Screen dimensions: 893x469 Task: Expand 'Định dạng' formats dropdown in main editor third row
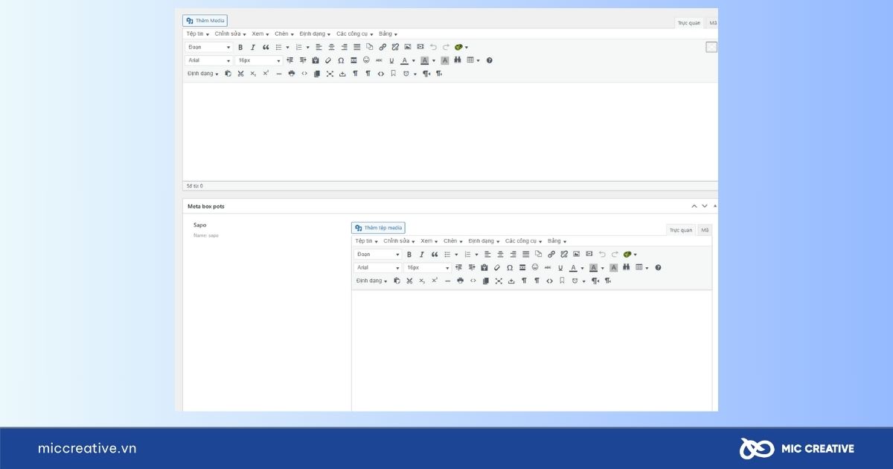click(202, 74)
